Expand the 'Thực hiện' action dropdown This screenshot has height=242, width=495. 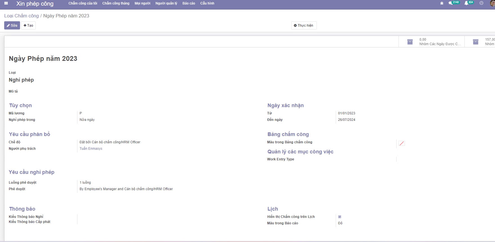pos(304,26)
